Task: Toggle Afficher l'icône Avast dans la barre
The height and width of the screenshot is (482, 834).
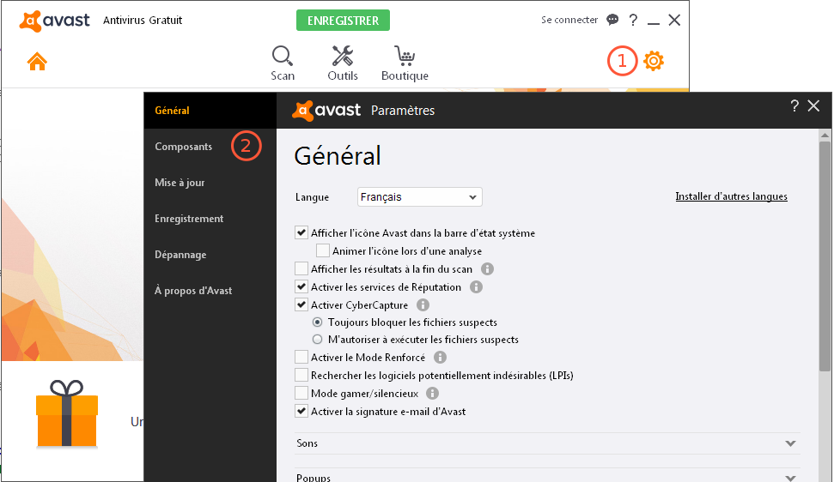Action: click(301, 232)
